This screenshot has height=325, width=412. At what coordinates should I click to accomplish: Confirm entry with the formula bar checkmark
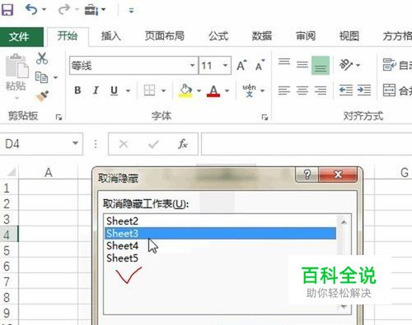point(153,144)
